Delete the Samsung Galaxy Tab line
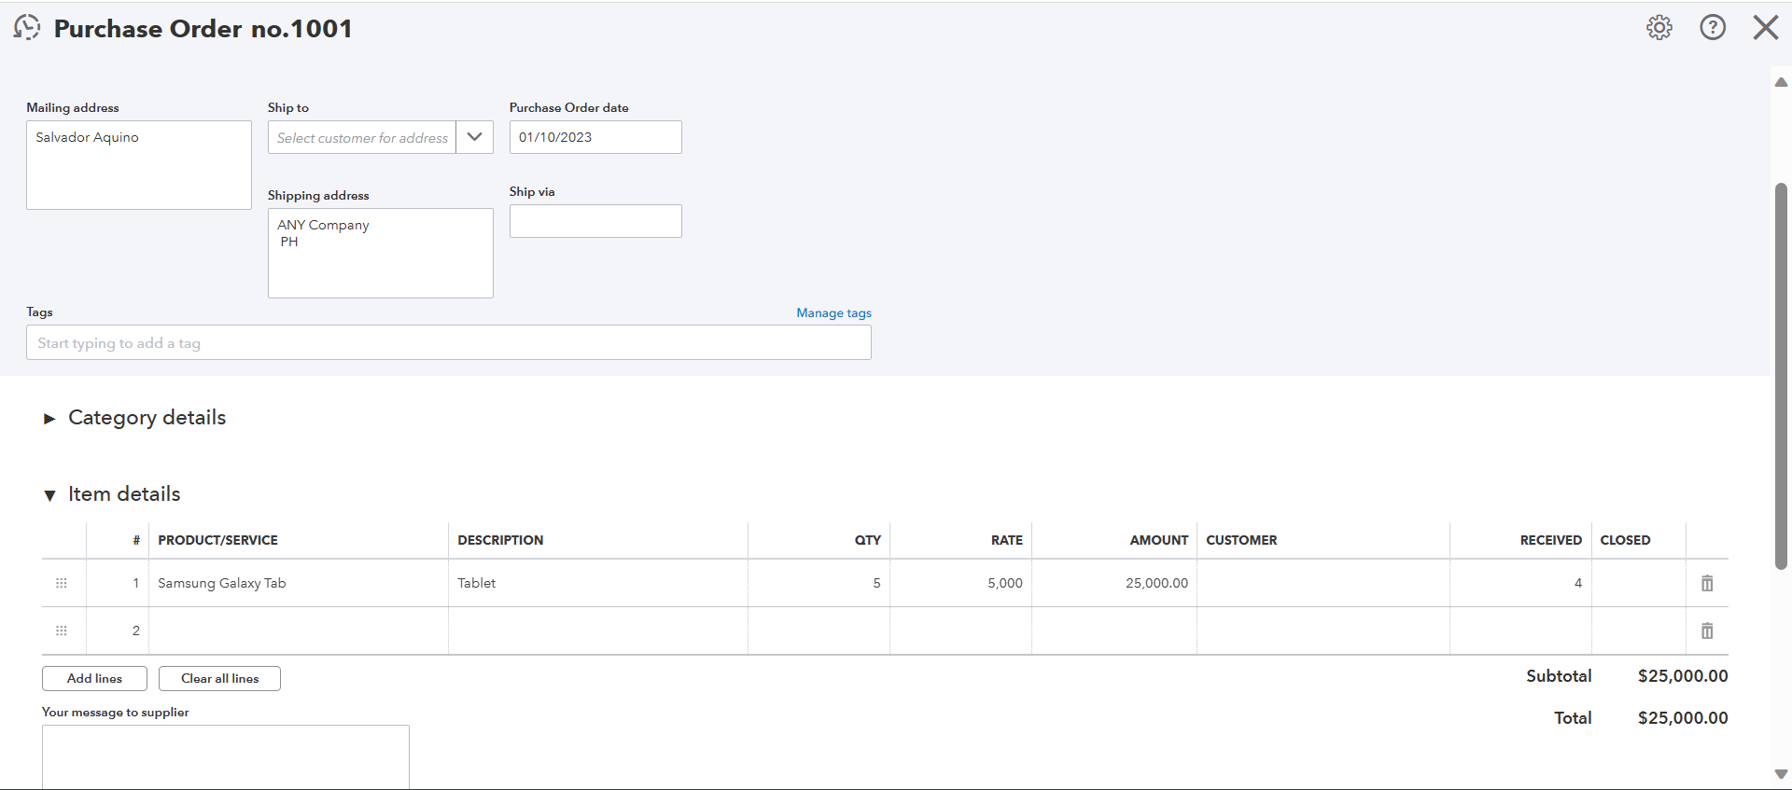This screenshot has height=790, width=1792. pos(1706,583)
